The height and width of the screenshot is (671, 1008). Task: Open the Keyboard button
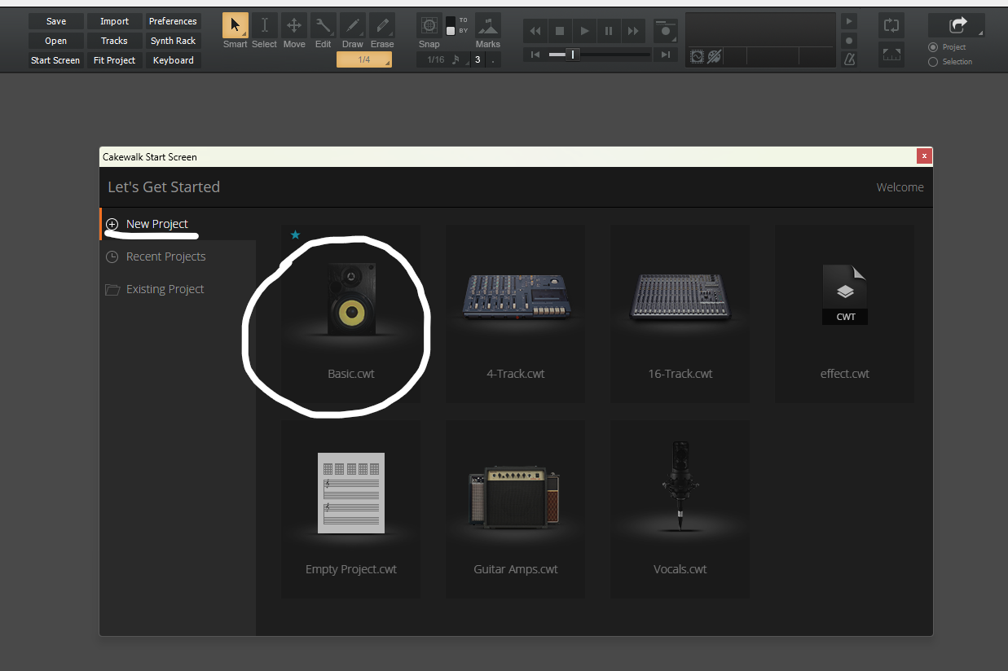click(x=174, y=60)
